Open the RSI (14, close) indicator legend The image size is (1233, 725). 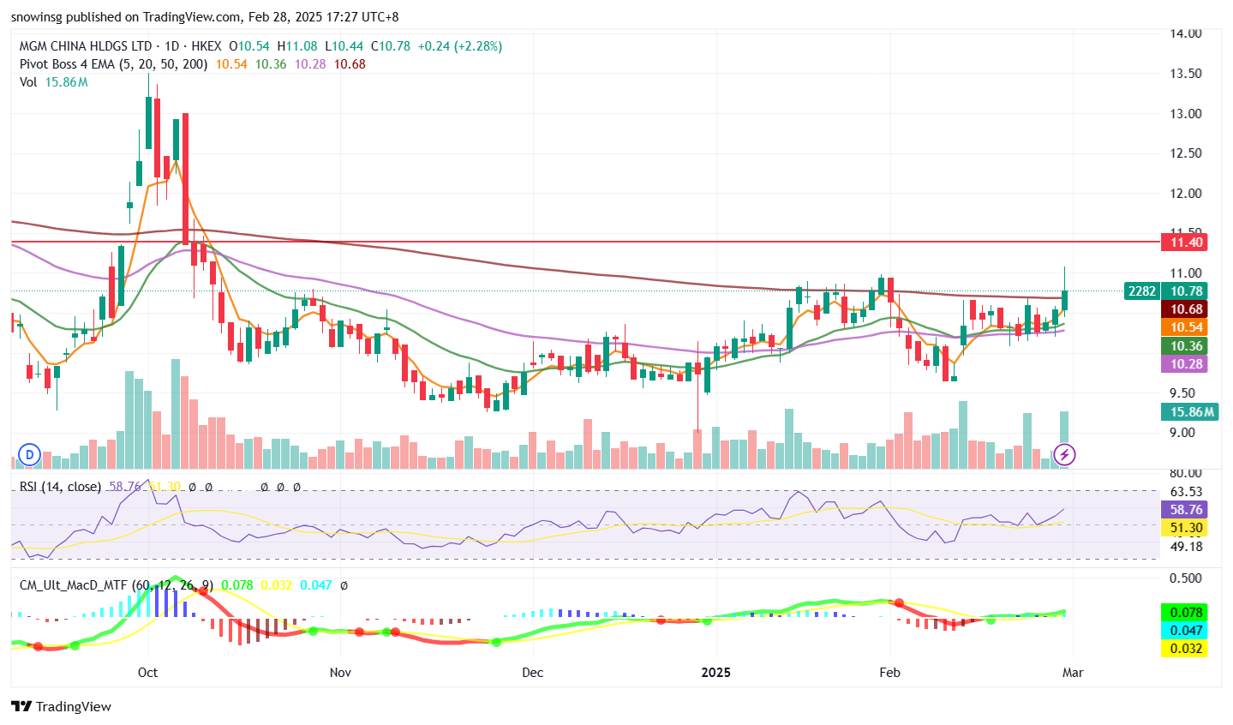[x=61, y=487]
